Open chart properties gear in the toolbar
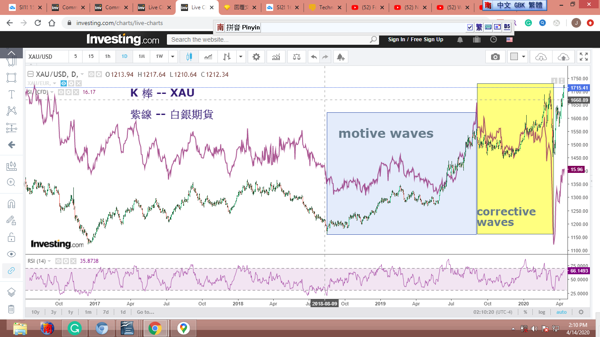Image resolution: width=600 pixels, height=337 pixels. 256,57
